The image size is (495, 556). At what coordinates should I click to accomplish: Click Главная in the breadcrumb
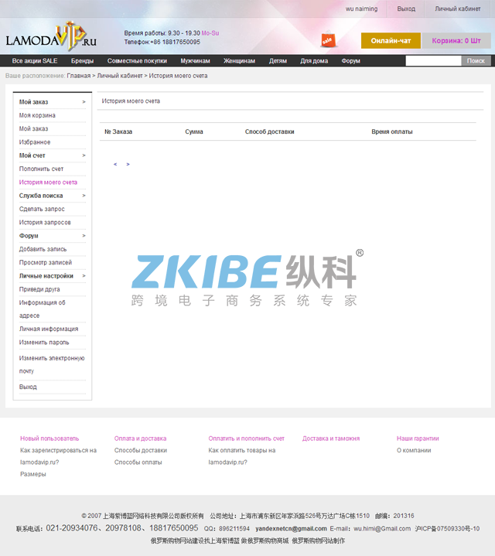79,76
